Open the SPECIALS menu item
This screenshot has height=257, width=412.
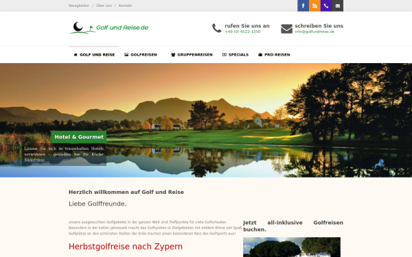pos(236,55)
